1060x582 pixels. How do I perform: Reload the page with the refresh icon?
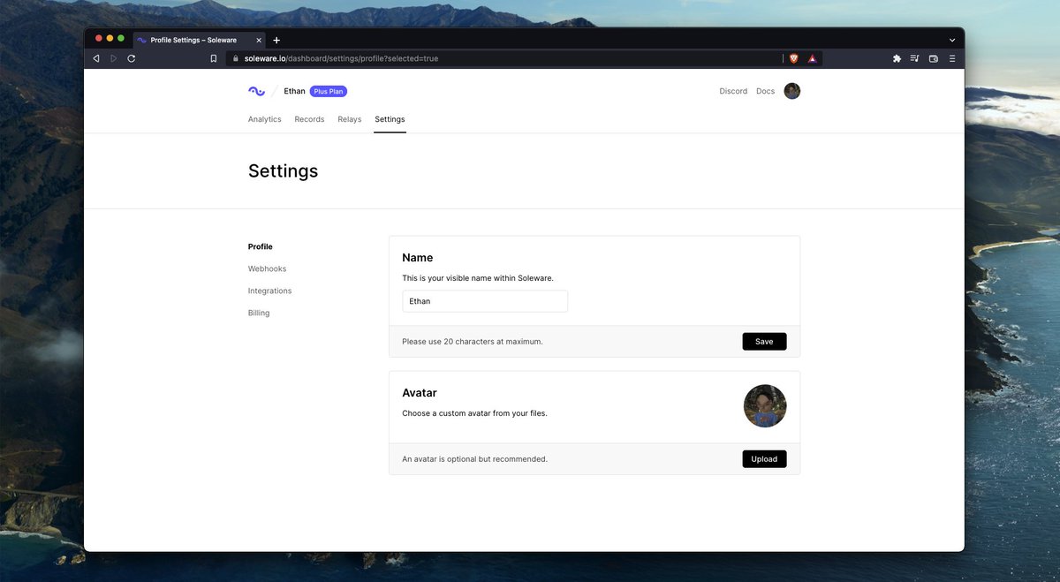tap(132, 58)
